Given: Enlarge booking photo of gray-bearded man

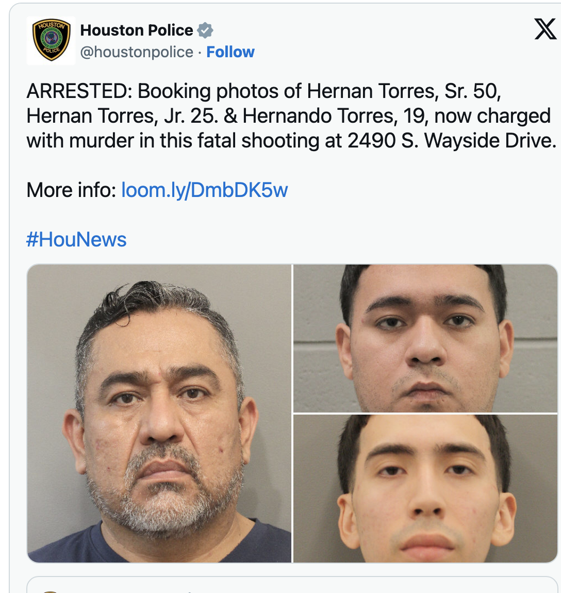Looking at the screenshot, I should (x=159, y=414).
